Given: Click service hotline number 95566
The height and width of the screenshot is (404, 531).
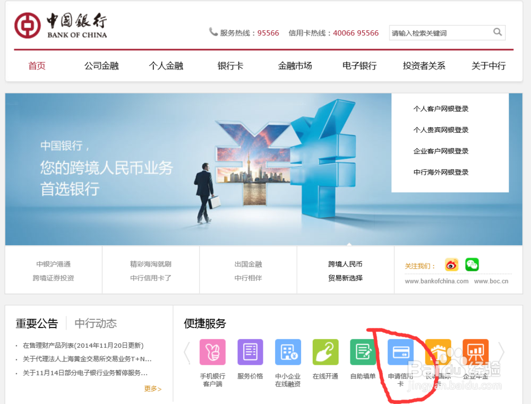Looking at the screenshot, I should point(268,33).
